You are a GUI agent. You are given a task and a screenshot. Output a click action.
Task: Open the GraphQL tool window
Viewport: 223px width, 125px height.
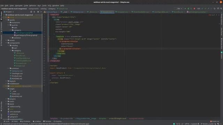click(57, 122)
